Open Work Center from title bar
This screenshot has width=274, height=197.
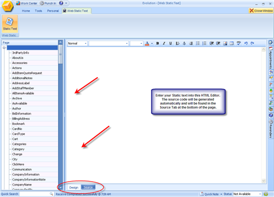[26, 3]
